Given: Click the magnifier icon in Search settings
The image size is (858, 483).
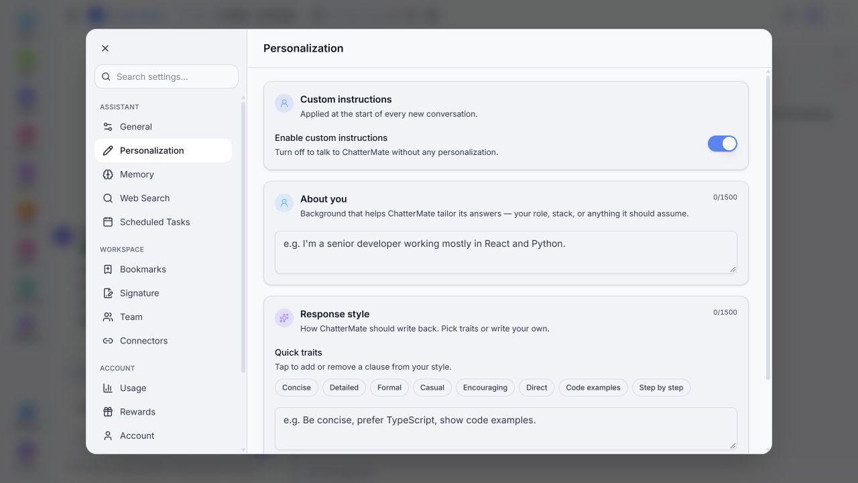Looking at the screenshot, I should coord(106,76).
